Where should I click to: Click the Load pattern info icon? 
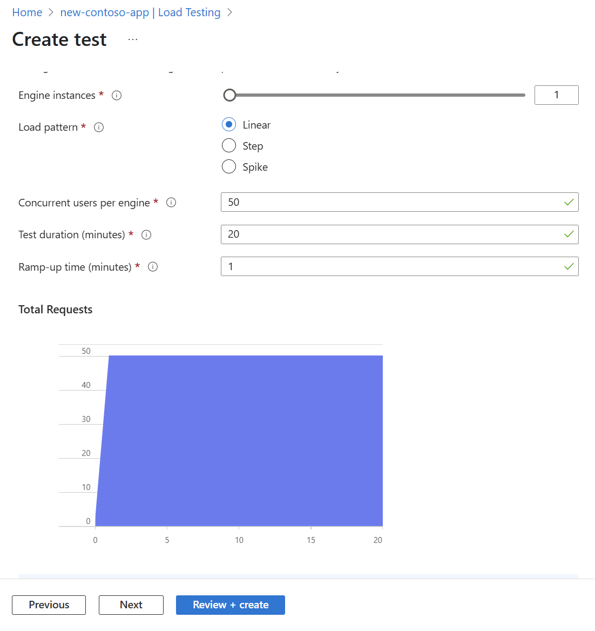coord(98,127)
